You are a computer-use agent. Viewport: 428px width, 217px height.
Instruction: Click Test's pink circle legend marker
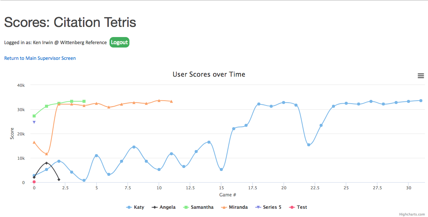292,207
